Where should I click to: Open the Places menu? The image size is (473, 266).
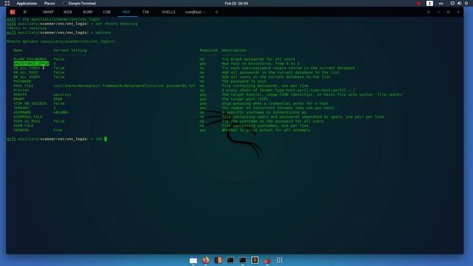(x=50, y=3)
